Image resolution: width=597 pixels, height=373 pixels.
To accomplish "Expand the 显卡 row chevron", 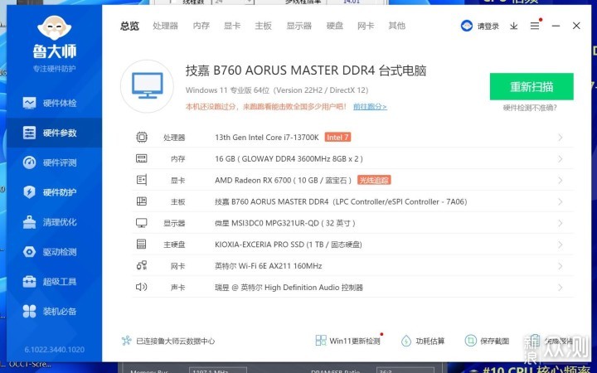I will 560,180.
